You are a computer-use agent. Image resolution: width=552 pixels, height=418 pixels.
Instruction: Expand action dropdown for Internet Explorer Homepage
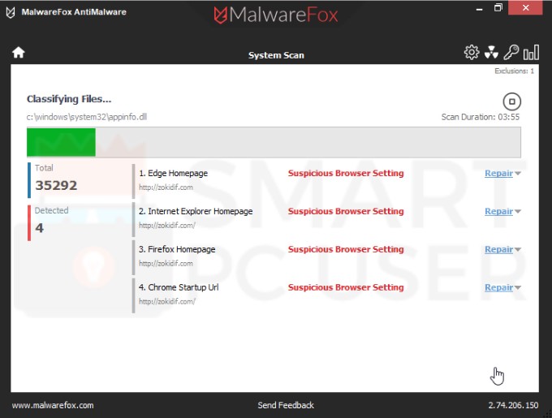pyautogui.click(x=518, y=212)
